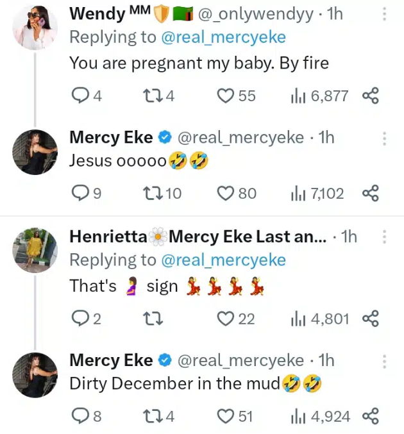Viewport: 404px width, 434px height.
Task: Share Wendy's tweet via share icon
Action: tap(371, 96)
